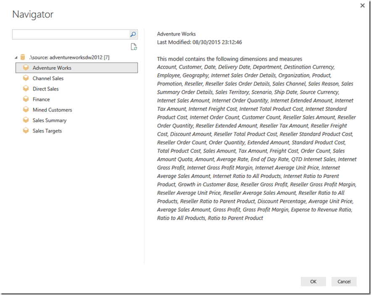Click the cube icon beside Direct Sales
The width and height of the screenshot is (371, 295).
pyautogui.click(x=26, y=89)
